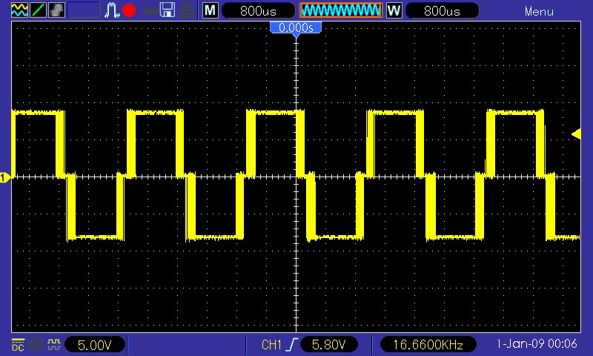593x356 pixels.
Task: Click the 5.00V vertical scale value
Action: point(95,345)
